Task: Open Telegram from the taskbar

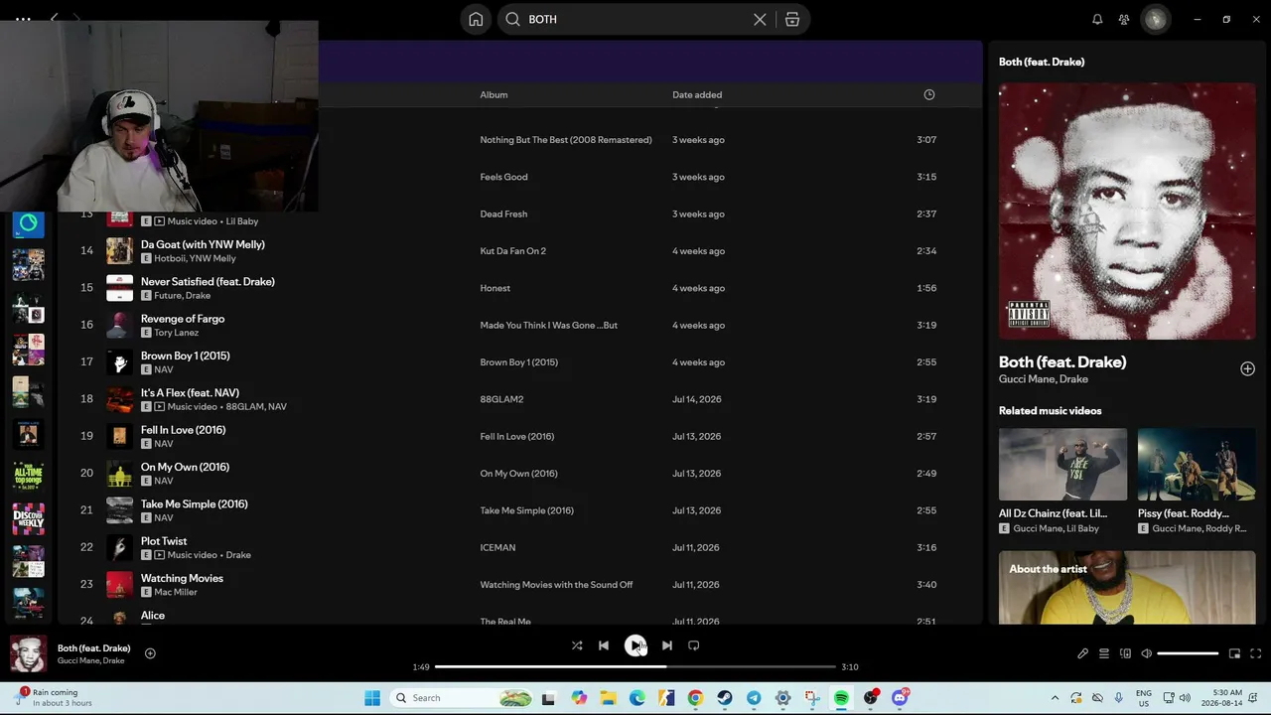Action: [754, 698]
